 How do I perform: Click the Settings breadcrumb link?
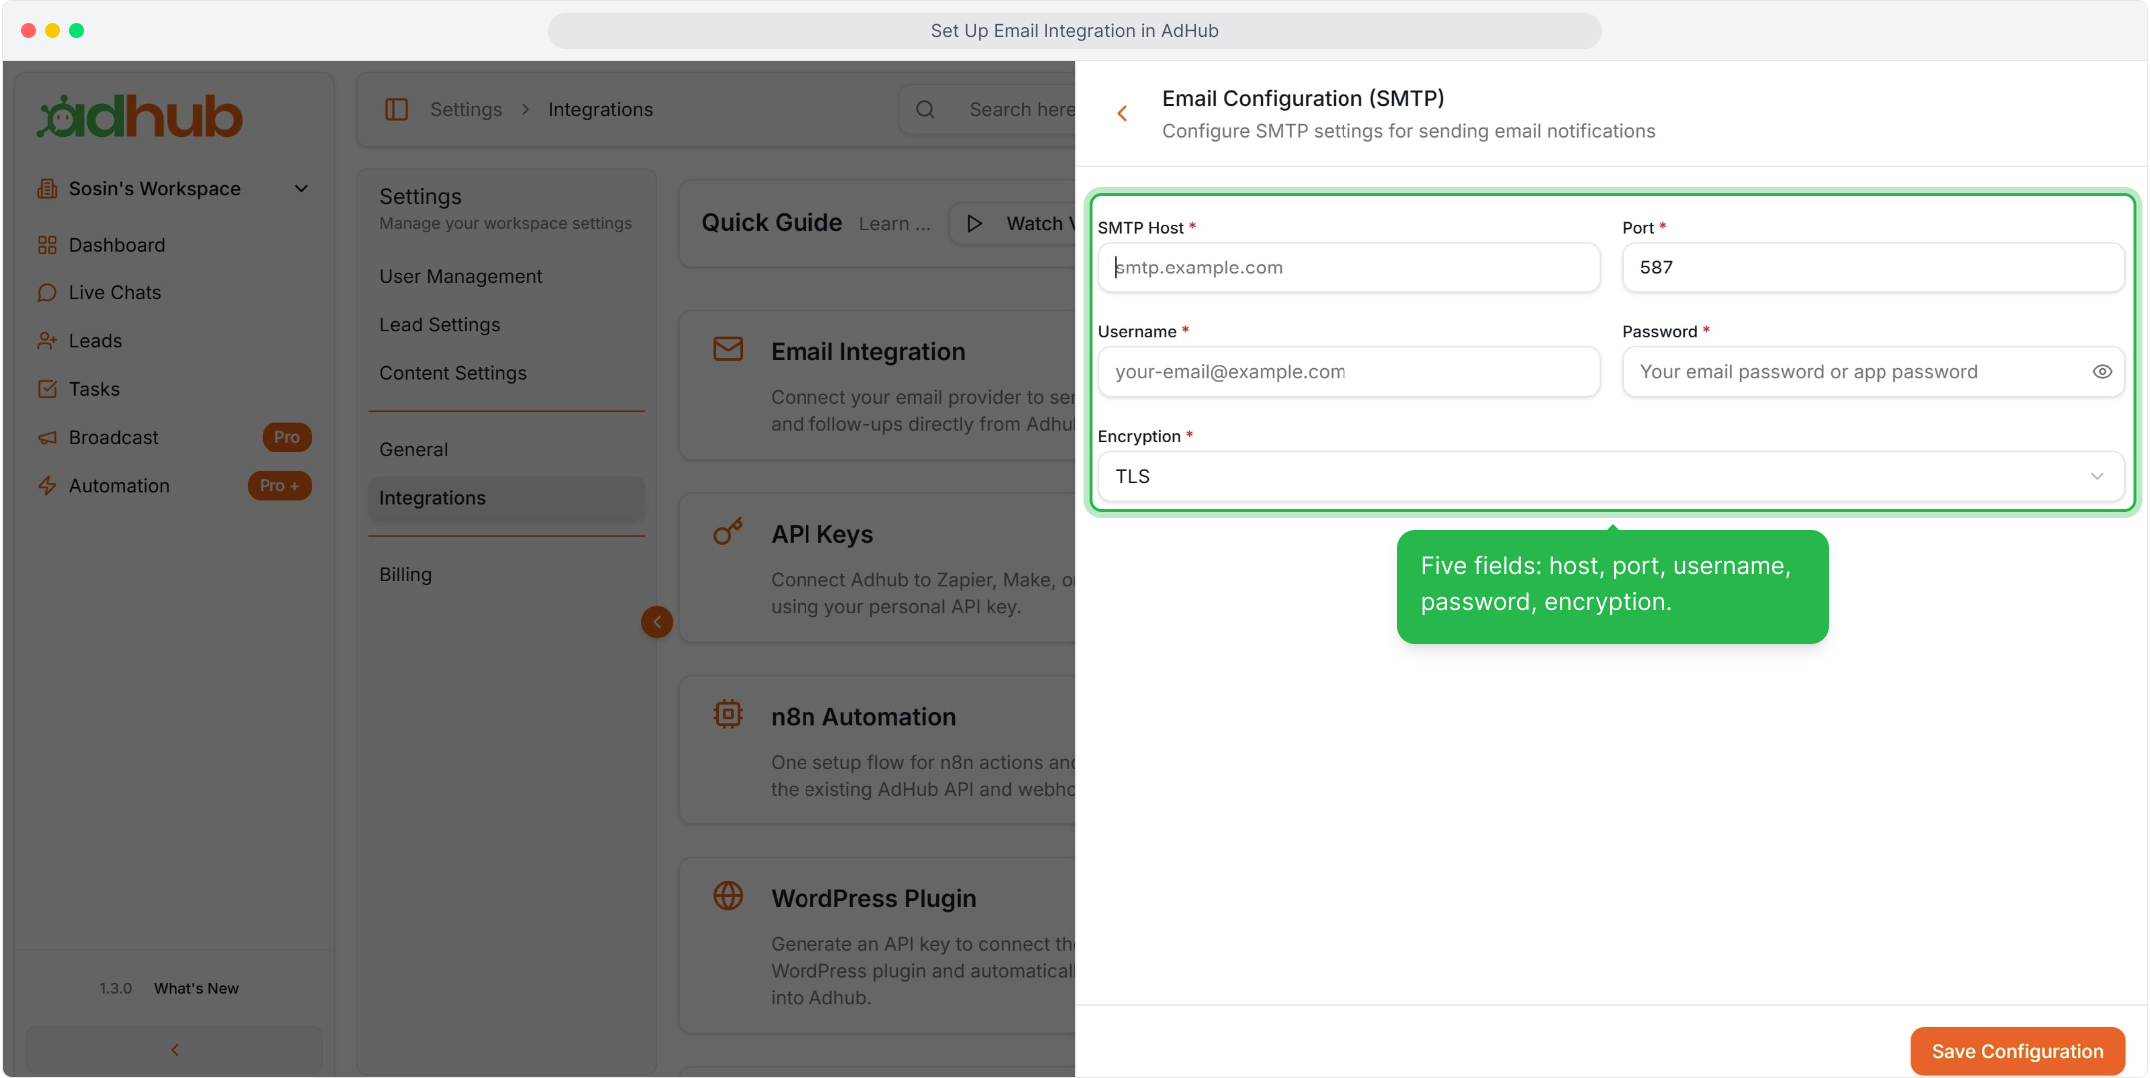point(466,110)
